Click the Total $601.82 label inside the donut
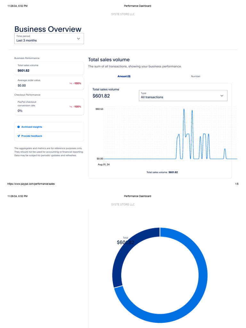 (x=126, y=241)
